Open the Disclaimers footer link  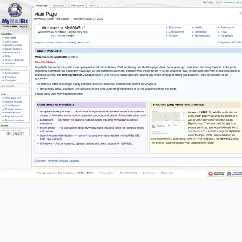[x=149, y=173]
